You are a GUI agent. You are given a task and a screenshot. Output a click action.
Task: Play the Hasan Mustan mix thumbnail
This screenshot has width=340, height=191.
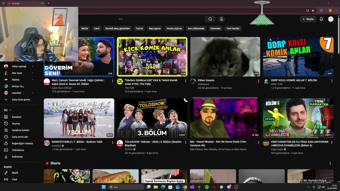tap(225, 118)
